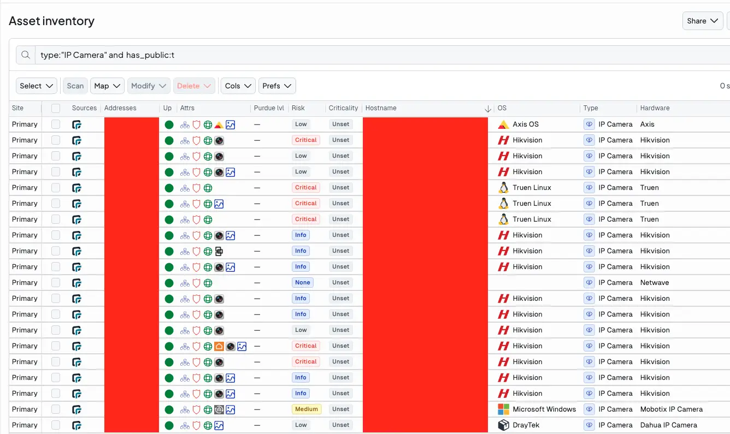Click the globe icon in Dahua row
730x434 pixels.
[208, 425]
